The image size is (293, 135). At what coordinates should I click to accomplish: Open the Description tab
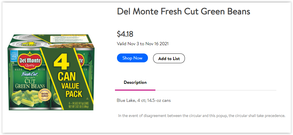tap(135, 82)
